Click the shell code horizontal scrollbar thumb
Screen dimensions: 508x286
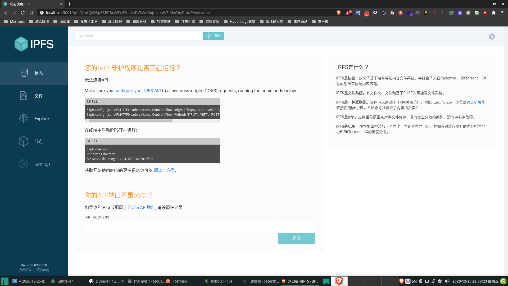click(130, 121)
